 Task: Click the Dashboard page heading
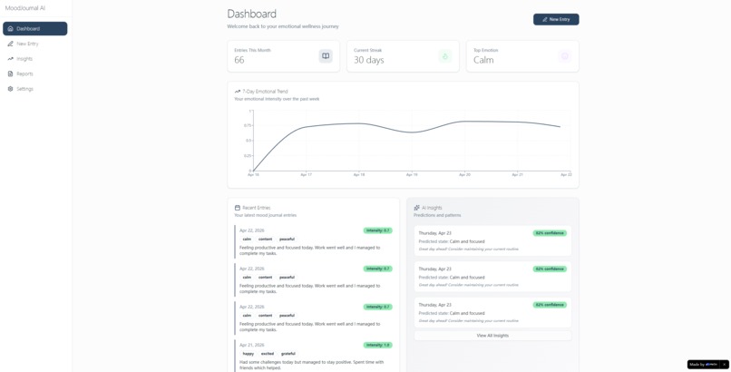pyautogui.click(x=252, y=14)
